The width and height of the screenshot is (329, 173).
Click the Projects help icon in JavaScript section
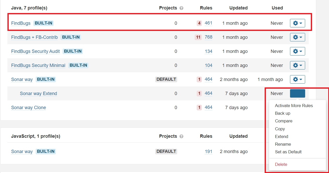click(x=182, y=136)
